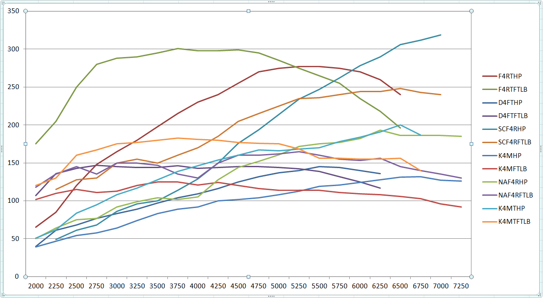Image resolution: width=543 pixels, height=298 pixels.
Task: Click the 6000 horizontal axis label
Action: pos(360,286)
